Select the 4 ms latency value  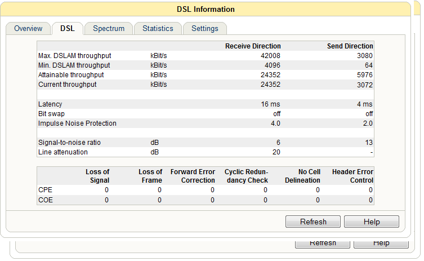(364, 104)
